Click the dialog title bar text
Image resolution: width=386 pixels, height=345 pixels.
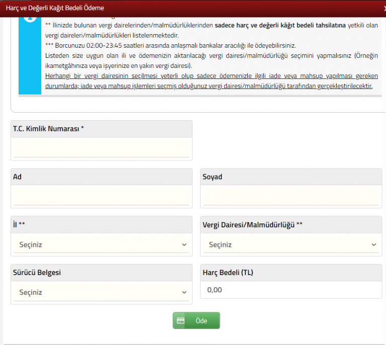(55, 8)
